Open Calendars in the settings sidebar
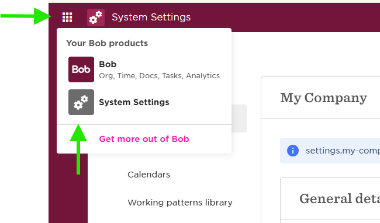The width and height of the screenshot is (380, 223). pos(149,175)
